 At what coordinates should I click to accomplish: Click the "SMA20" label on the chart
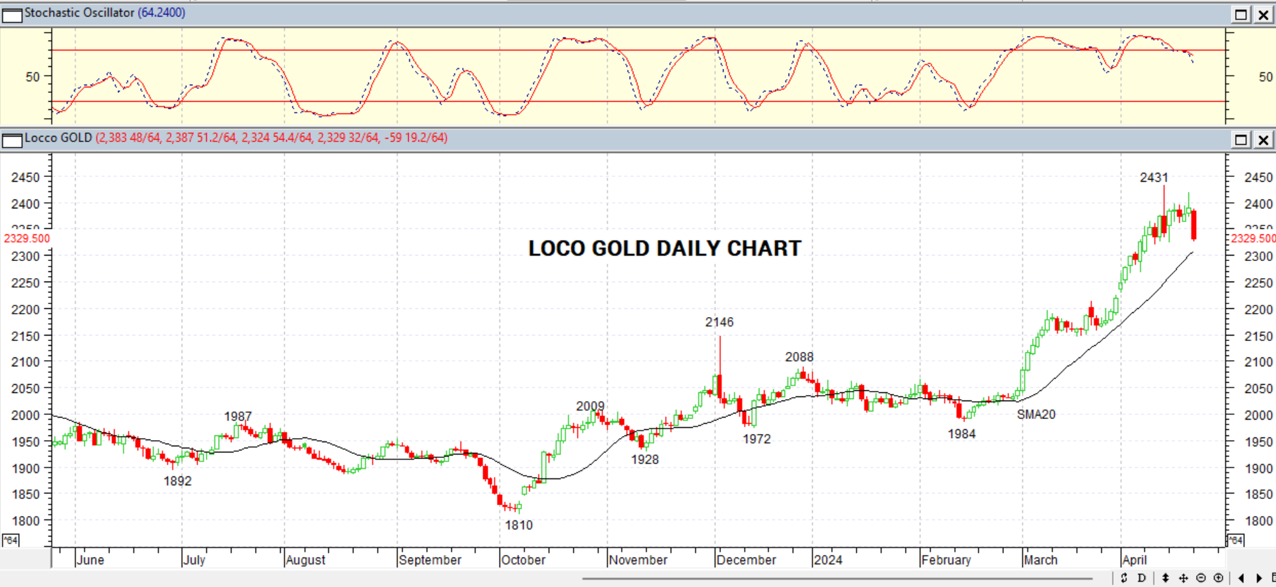[x=1036, y=414]
